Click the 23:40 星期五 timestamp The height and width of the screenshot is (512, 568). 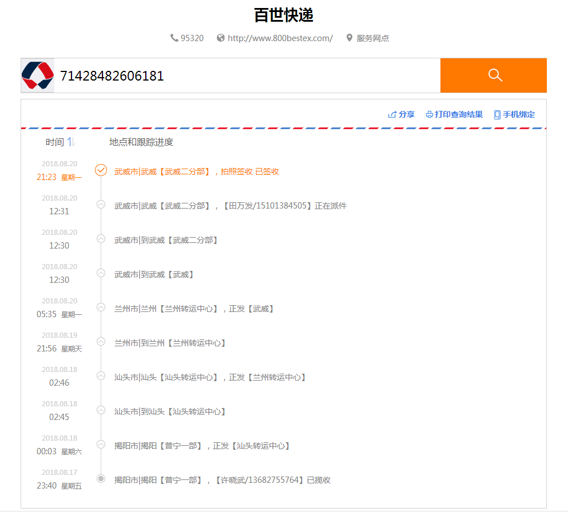coord(59,486)
